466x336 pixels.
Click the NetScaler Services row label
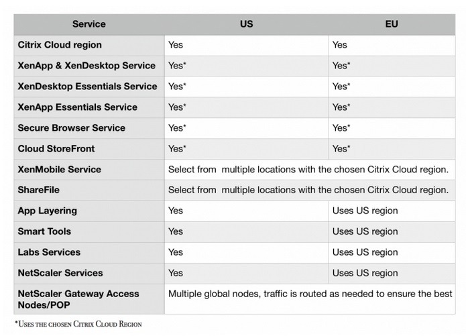coord(60,273)
